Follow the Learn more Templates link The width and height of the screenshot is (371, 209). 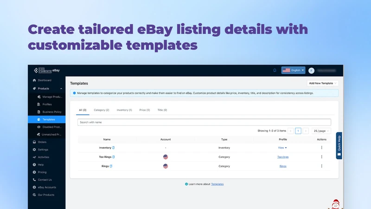(217, 184)
